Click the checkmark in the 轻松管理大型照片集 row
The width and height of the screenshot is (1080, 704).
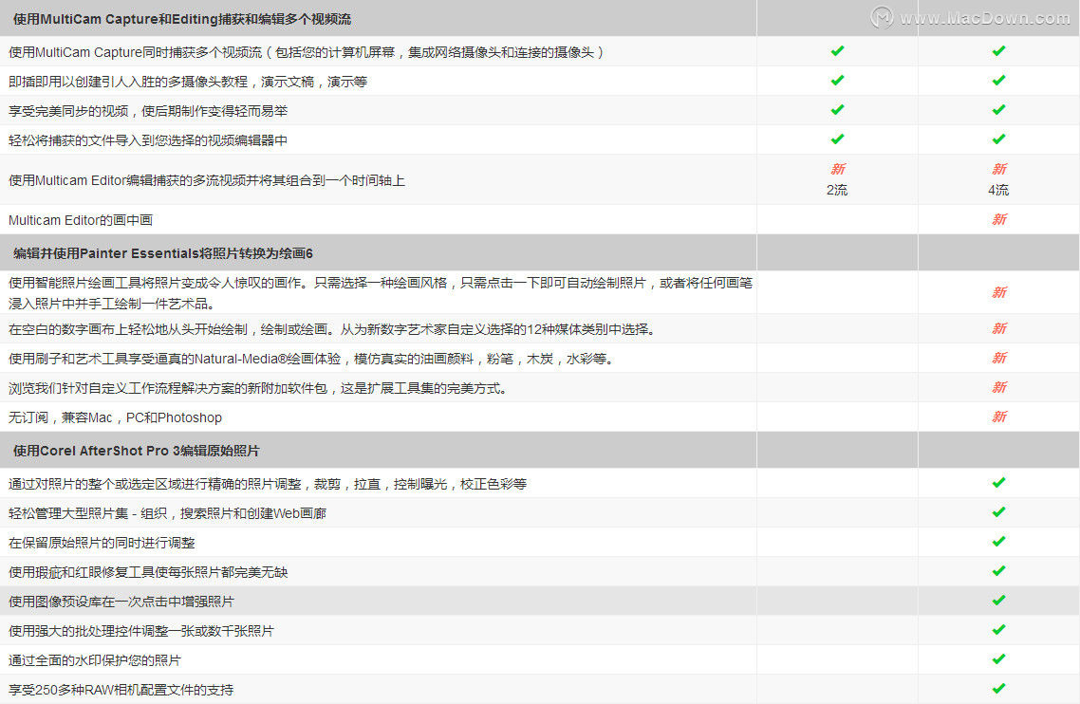click(x=998, y=512)
